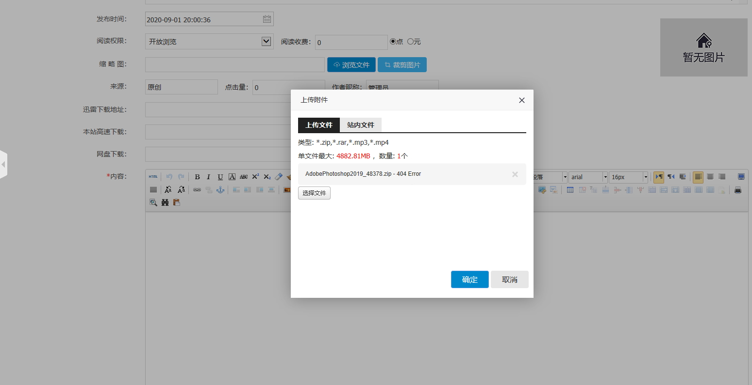Click the 4882.81MB size text
The image size is (752, 385).
point(353,156)
